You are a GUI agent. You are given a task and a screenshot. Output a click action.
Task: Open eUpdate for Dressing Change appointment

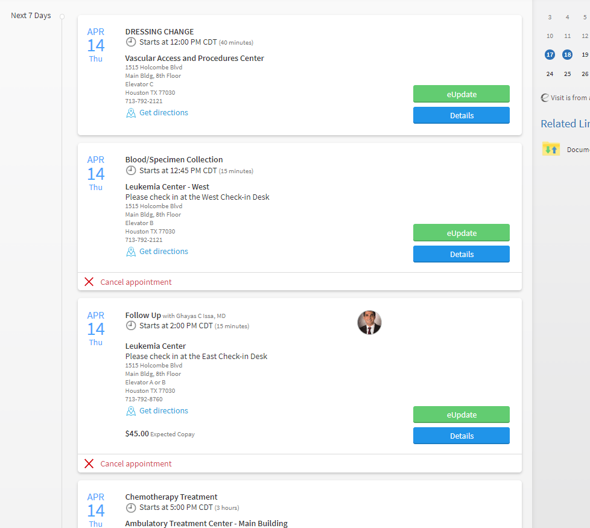tap(462, 94)
